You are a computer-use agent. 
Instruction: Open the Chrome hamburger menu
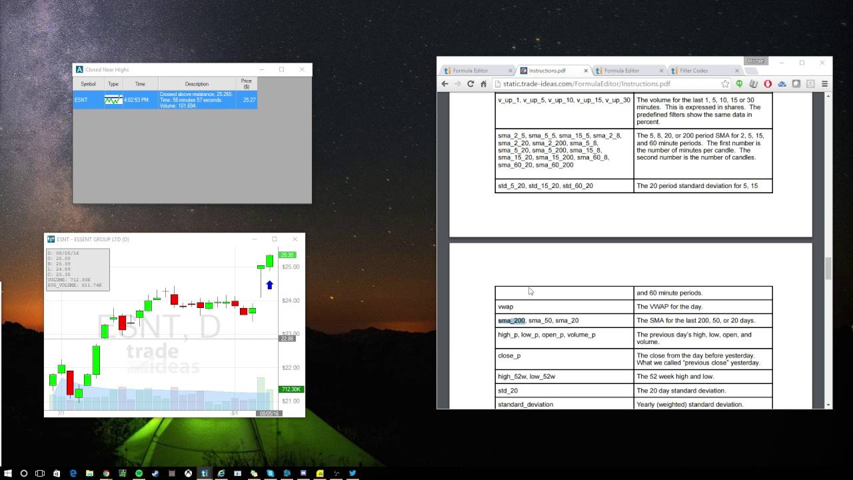pyautogui.click(x=824, y=84)
